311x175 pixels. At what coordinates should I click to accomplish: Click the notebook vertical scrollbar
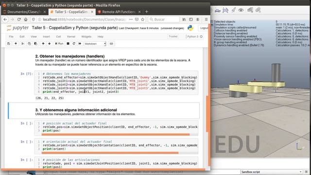pos(207,114)
